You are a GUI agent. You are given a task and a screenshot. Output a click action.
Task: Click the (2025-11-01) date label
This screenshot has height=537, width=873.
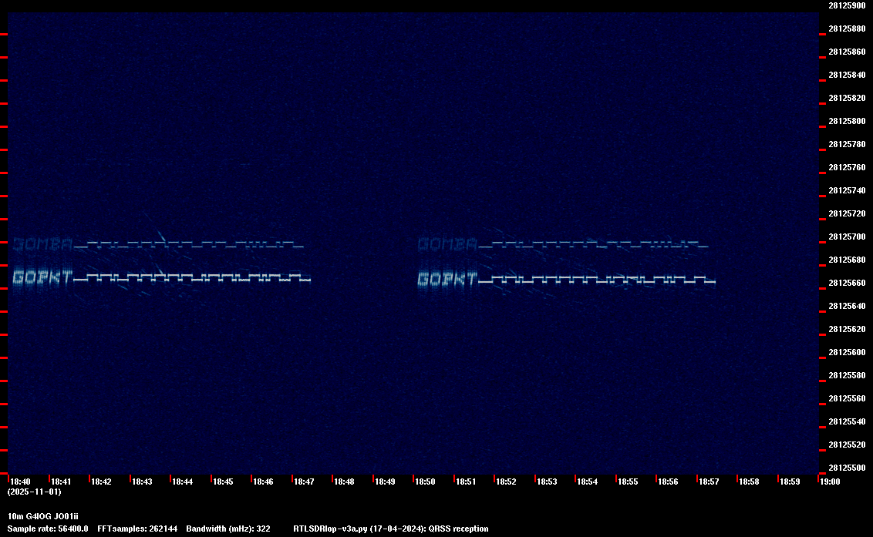coord(34,492)
